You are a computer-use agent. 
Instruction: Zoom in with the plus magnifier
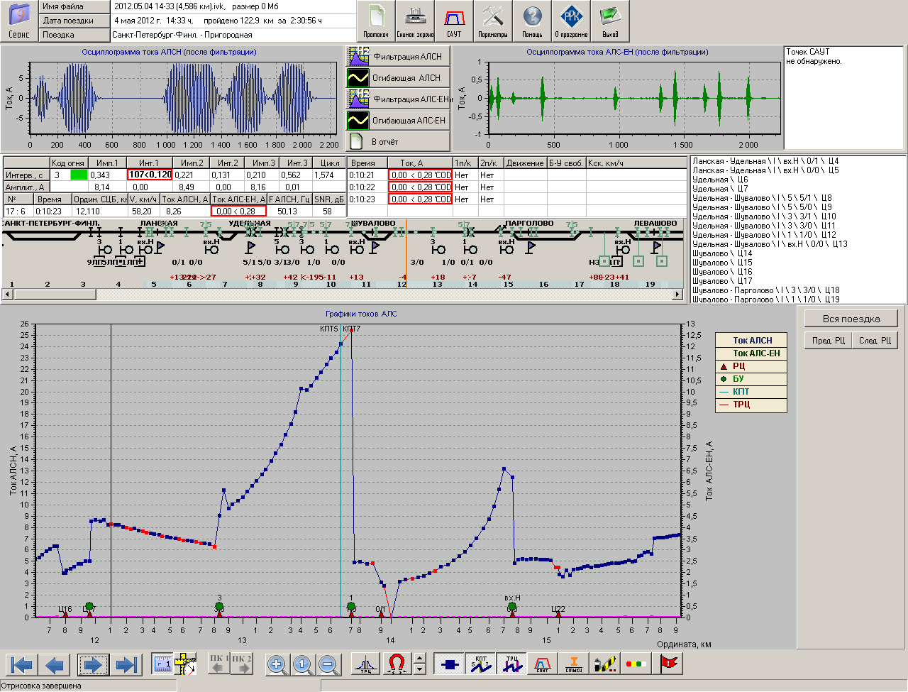[277, 665]
